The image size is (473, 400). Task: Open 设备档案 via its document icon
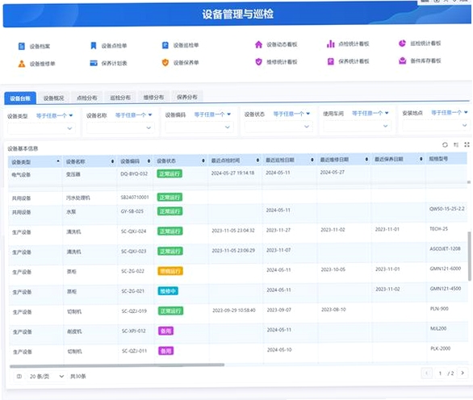click(x=22, y=46)
